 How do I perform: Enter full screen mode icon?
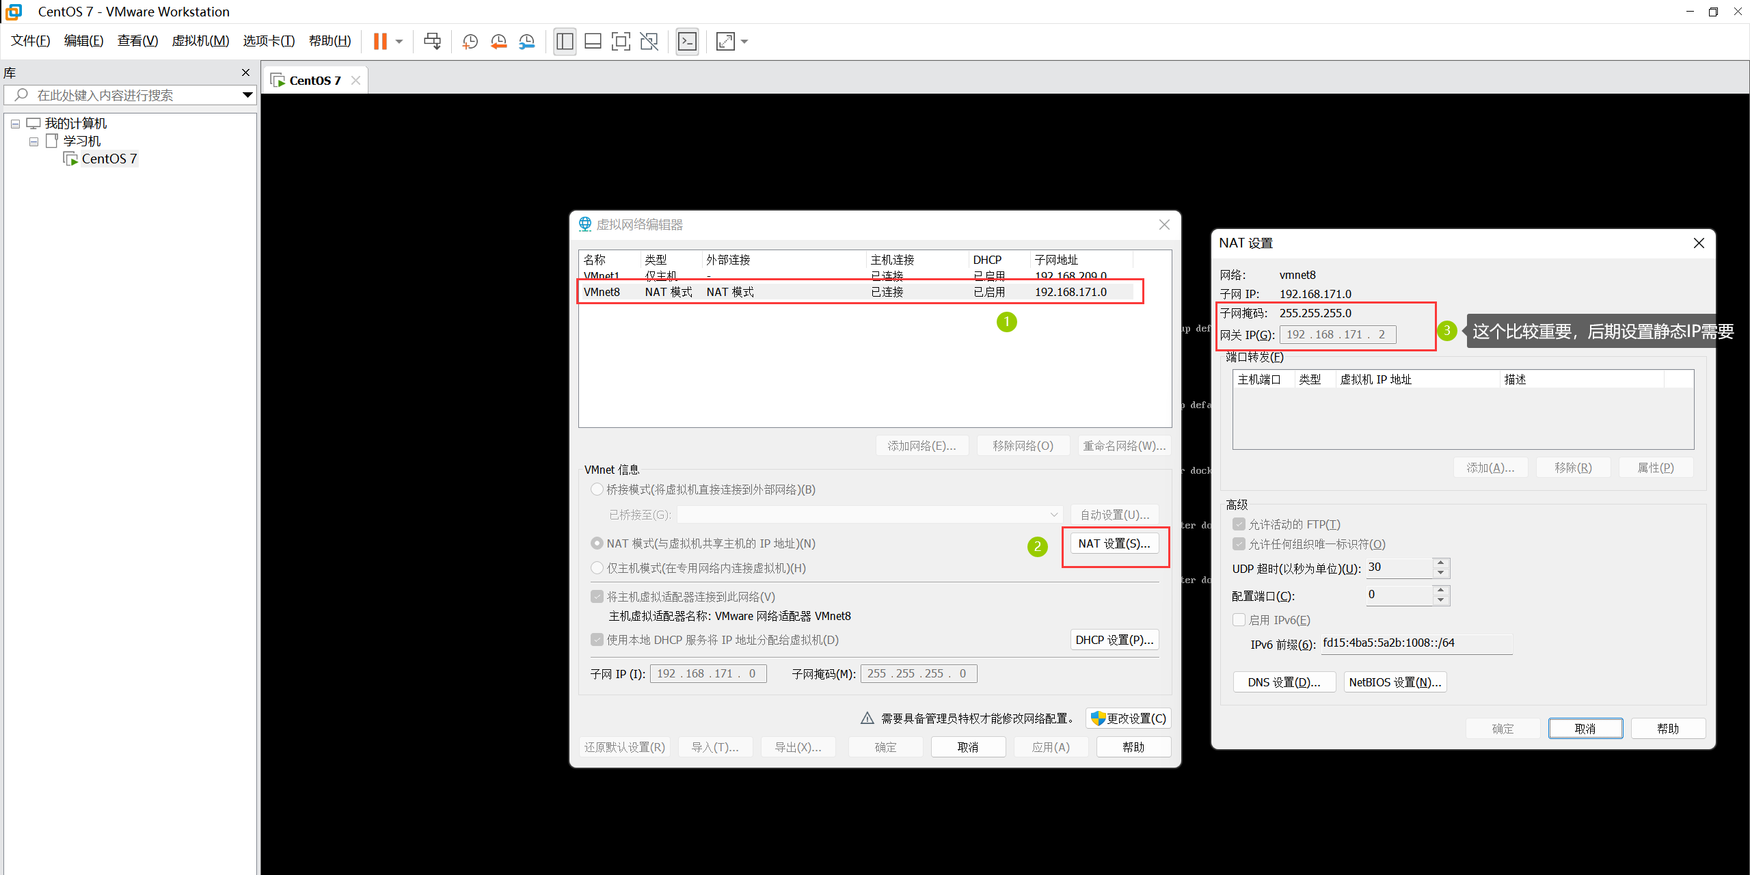[620, 42]
